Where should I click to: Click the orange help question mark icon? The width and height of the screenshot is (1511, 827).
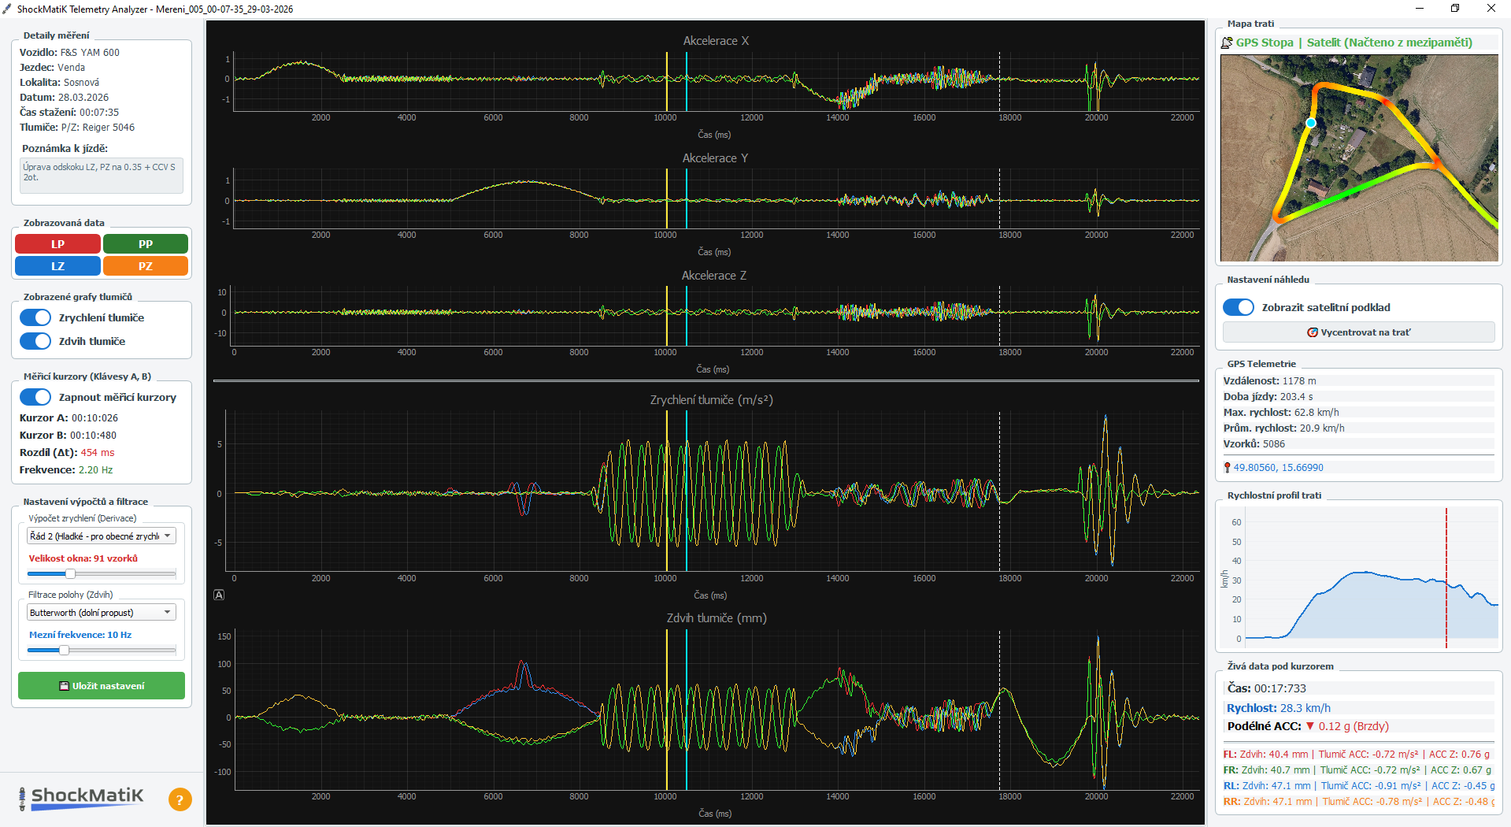coord(180,799)
